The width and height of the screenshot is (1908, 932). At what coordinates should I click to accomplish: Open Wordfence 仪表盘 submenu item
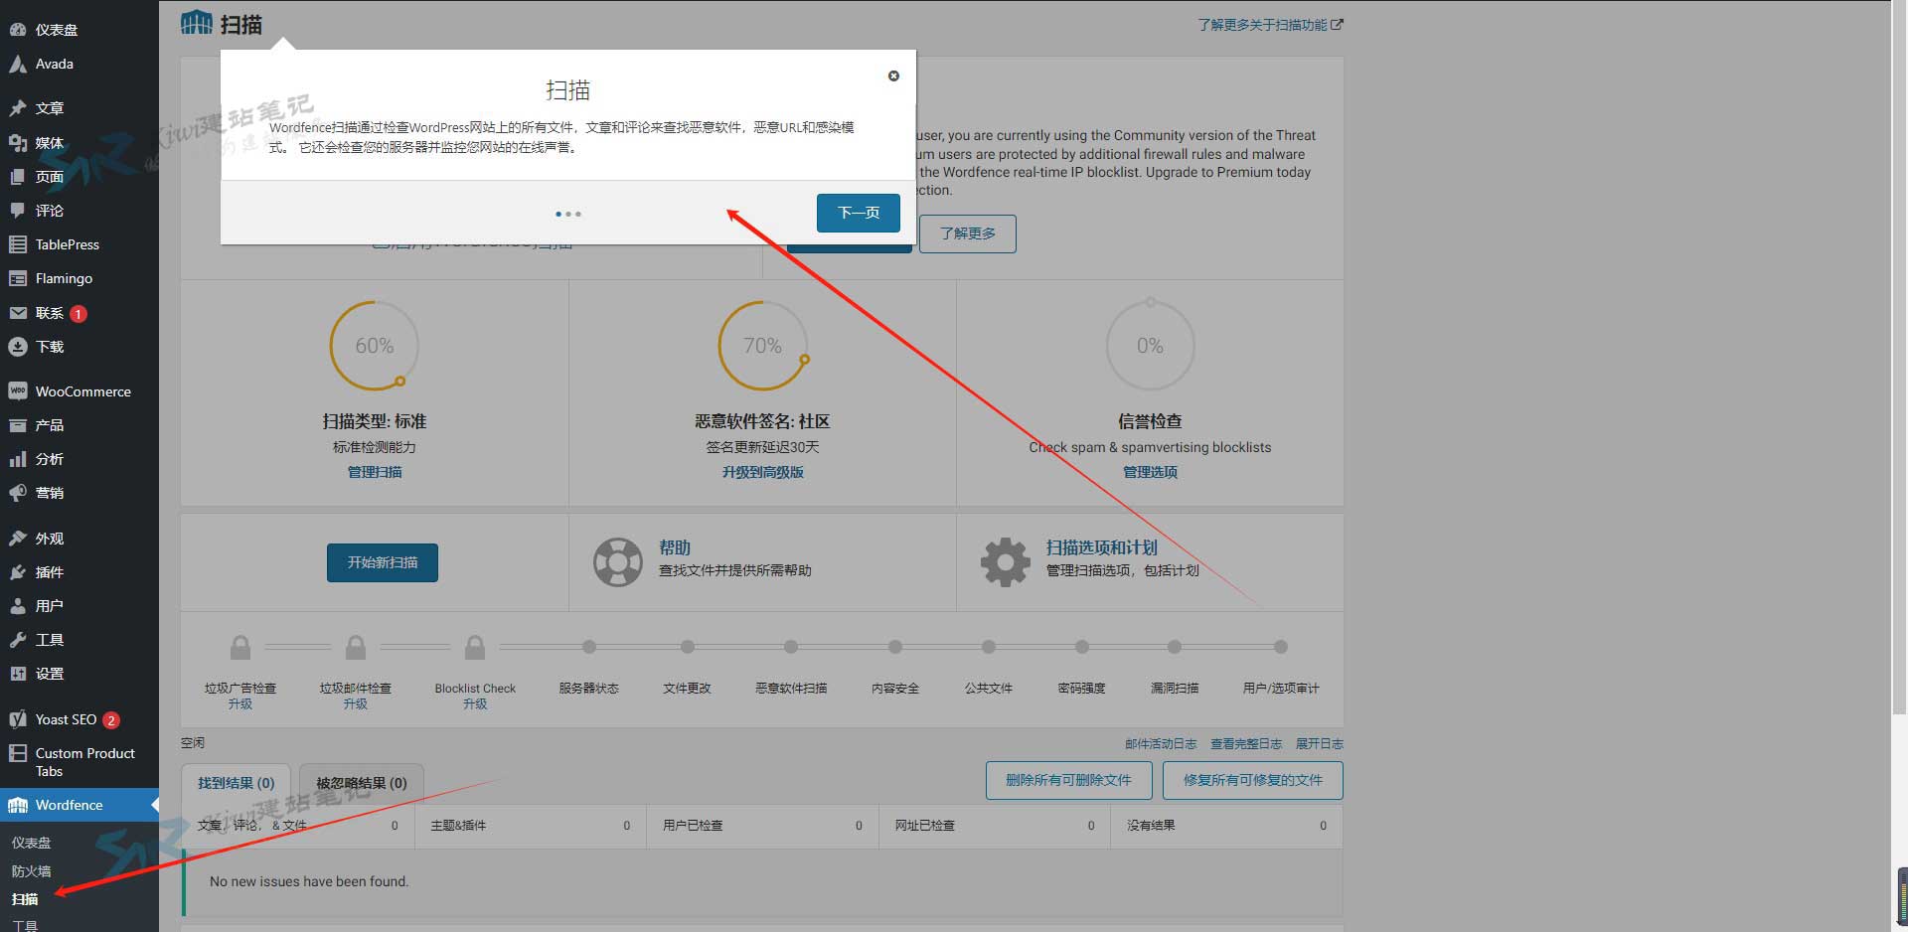31,843
